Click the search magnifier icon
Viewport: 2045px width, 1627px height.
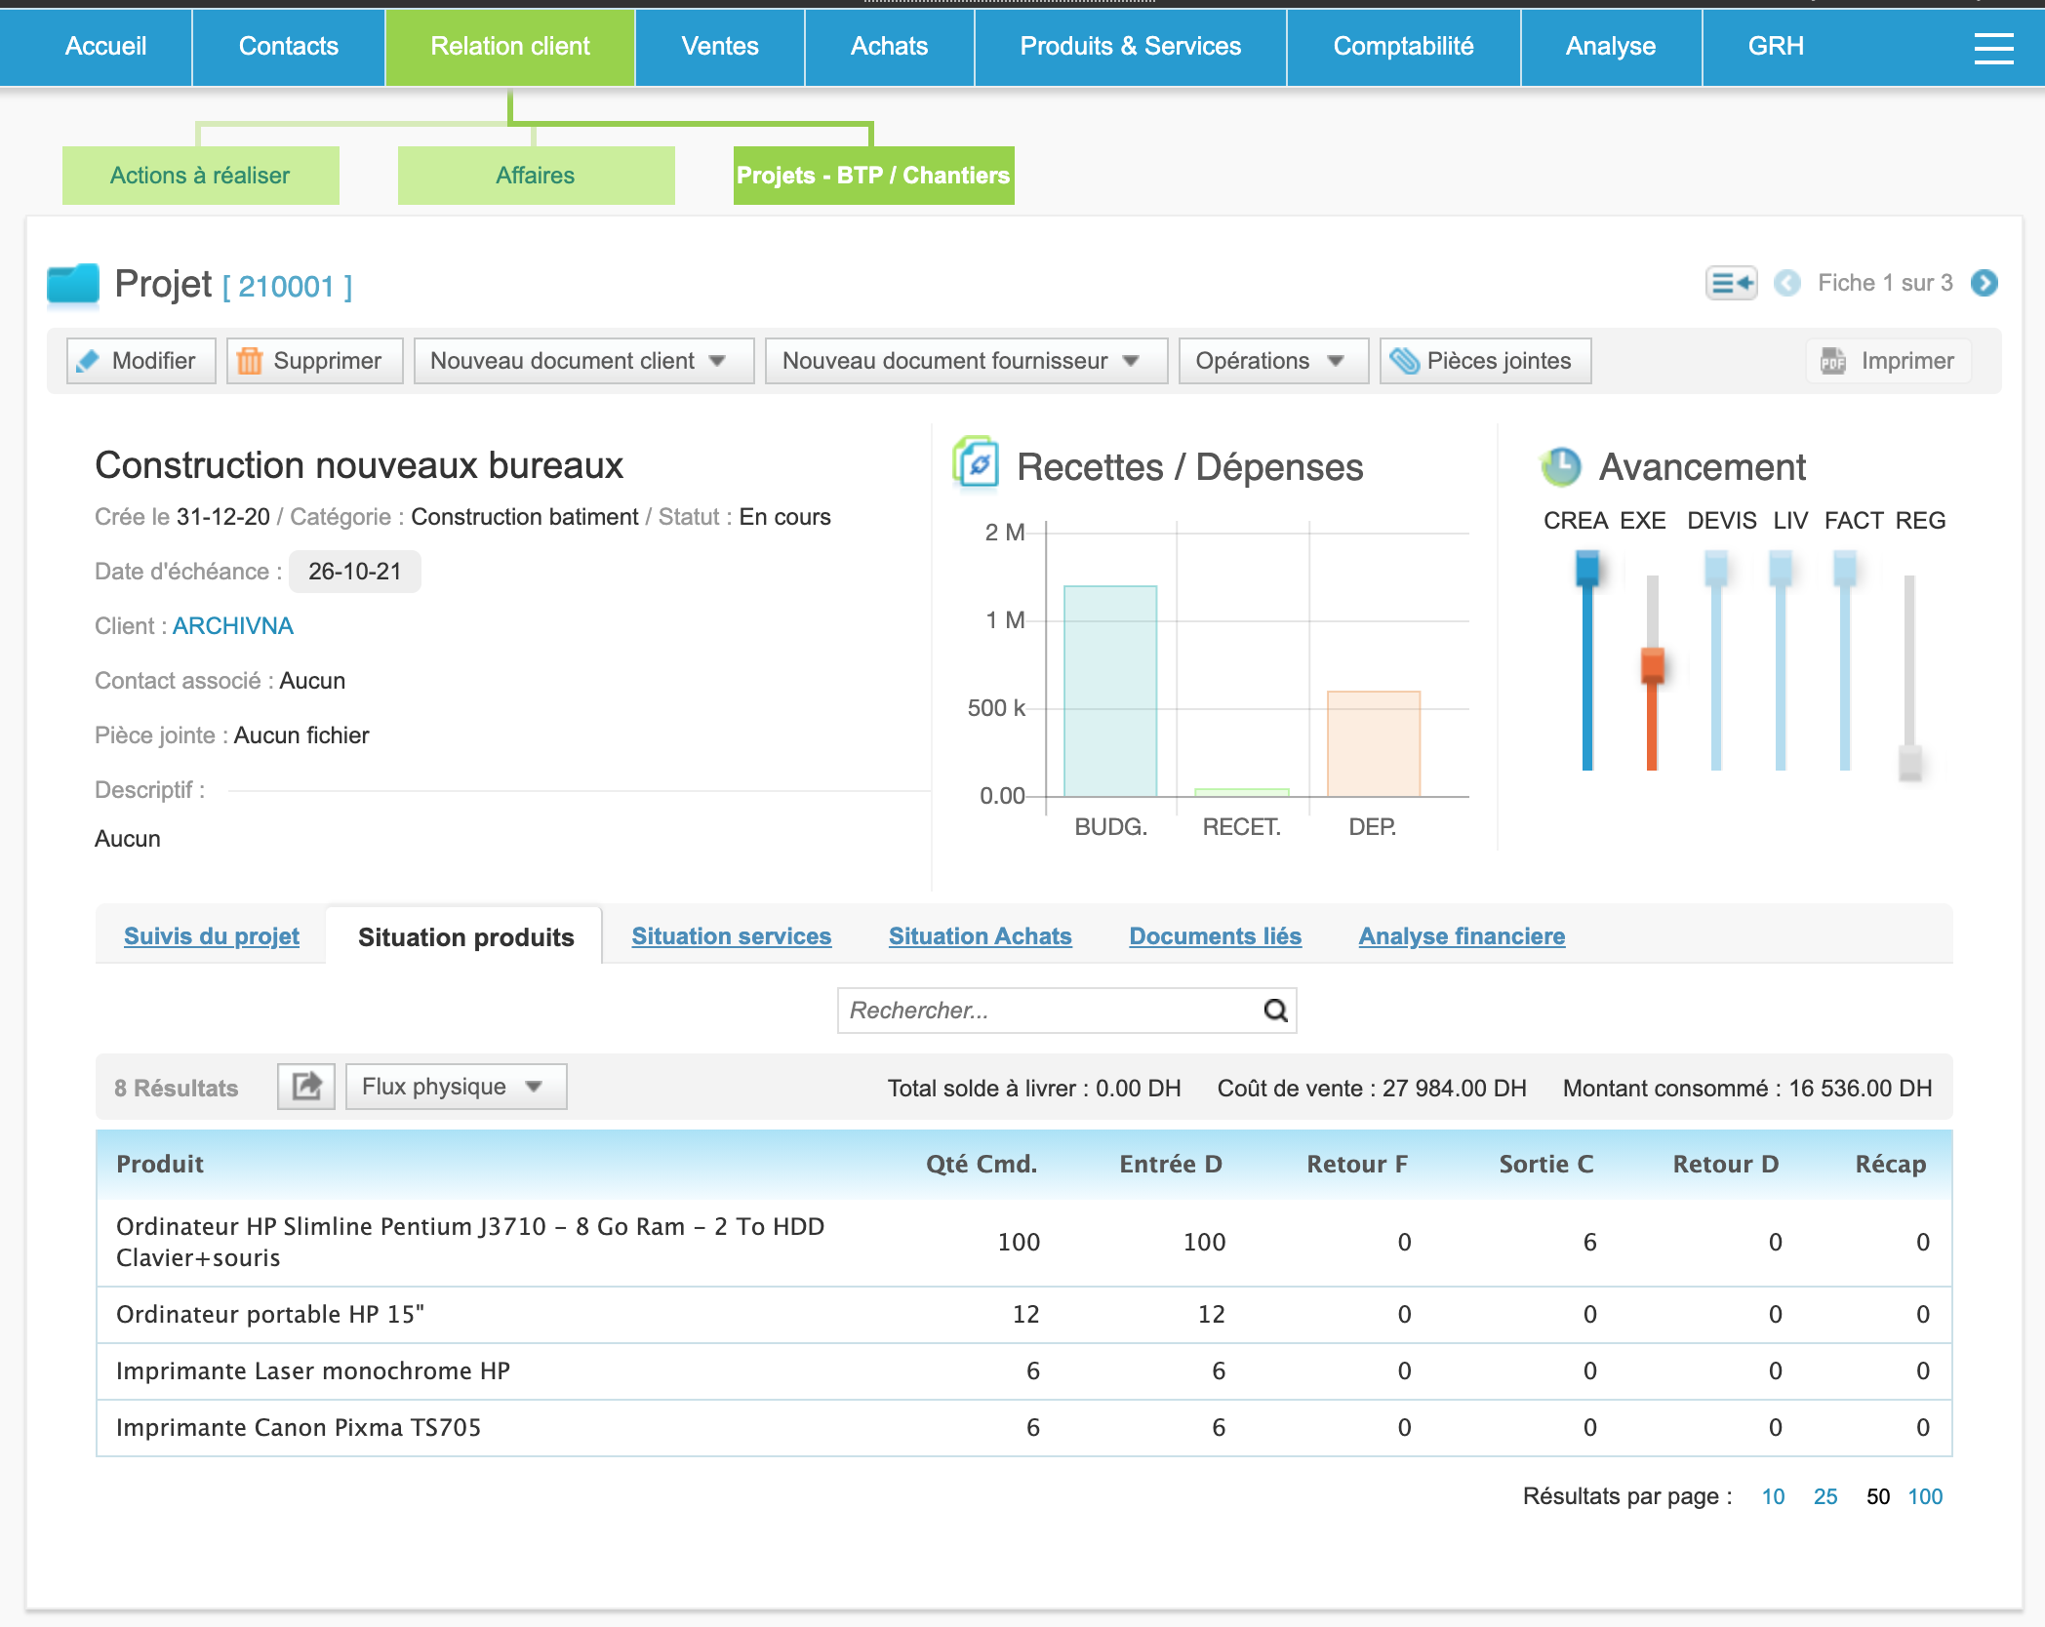coord(1275,1011)
